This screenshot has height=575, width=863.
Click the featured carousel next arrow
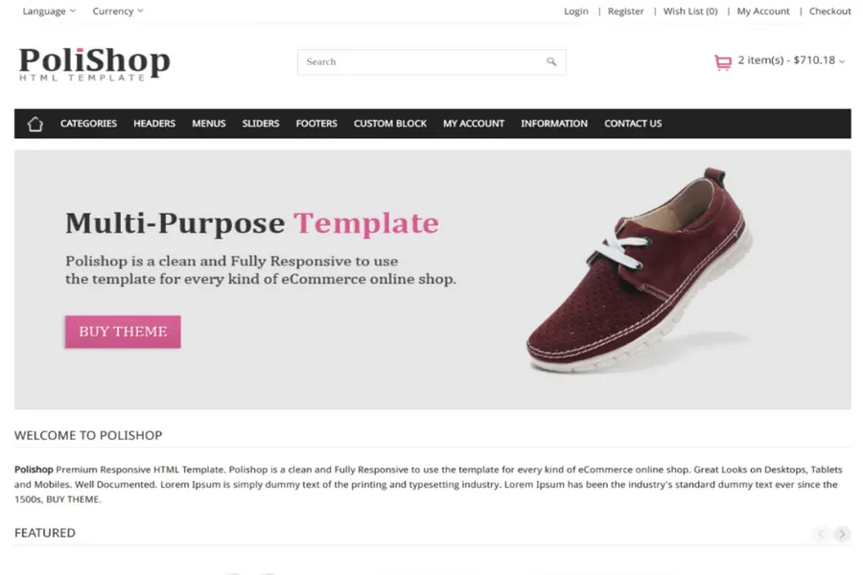(841, 534)
